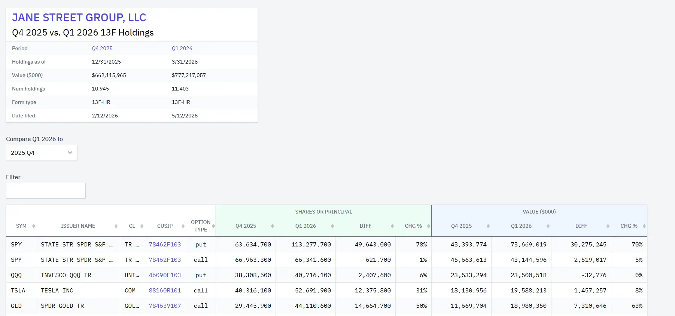Click the filed date 5/12/2026
675x316 pixels.
coord(185,116)
